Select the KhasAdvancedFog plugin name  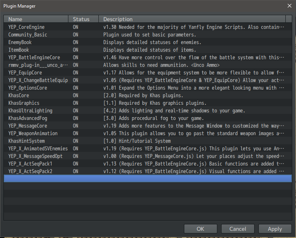click(x=28, y=118)
